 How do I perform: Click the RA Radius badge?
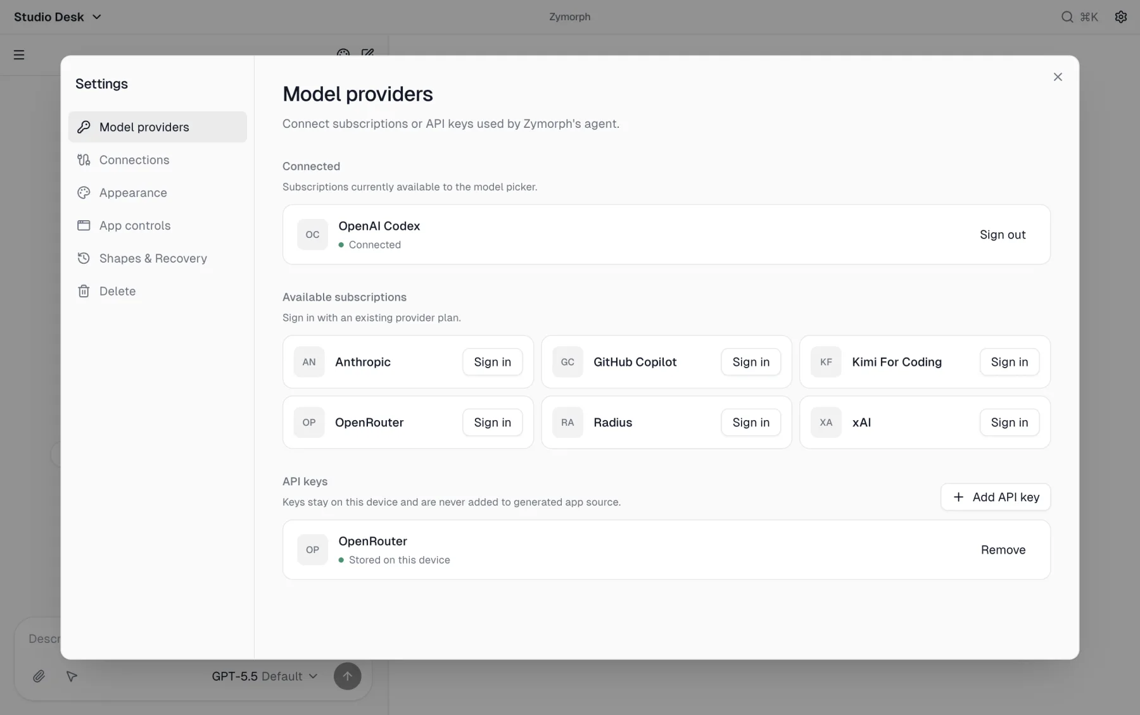567,423
